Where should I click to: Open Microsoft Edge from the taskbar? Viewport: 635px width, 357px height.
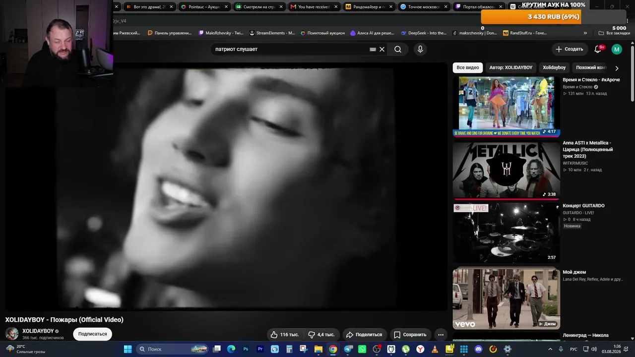231,349
